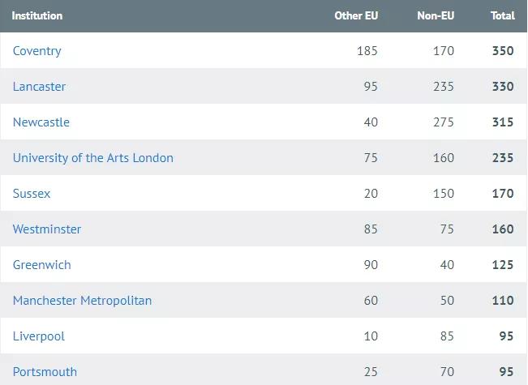Select Manchester Metropolitan's total value 110

click(503, 301)
